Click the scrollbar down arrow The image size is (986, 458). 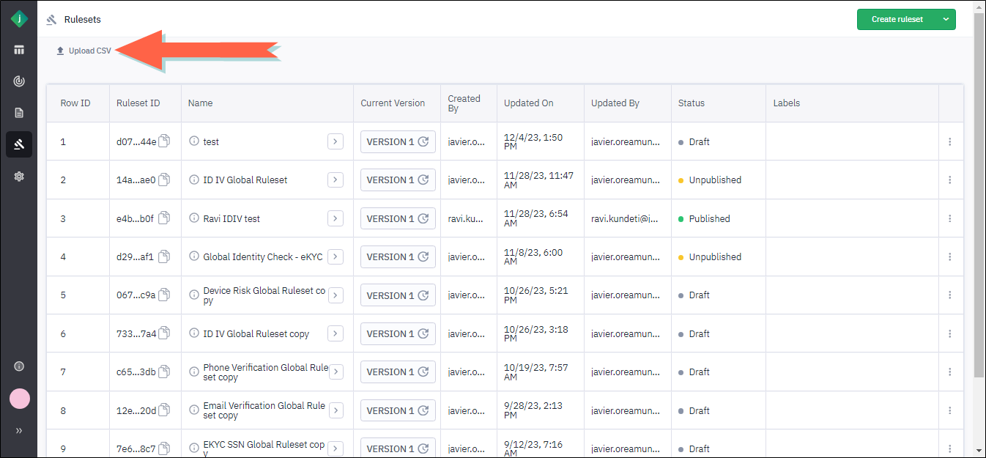click(x=979, y=451)
